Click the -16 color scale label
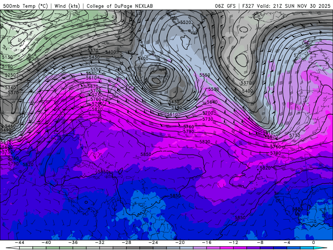 tap(207, 242)
